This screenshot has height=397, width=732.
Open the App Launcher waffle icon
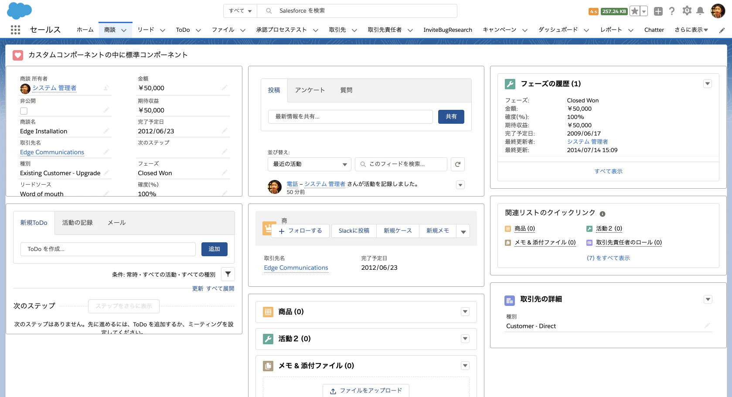15,29
